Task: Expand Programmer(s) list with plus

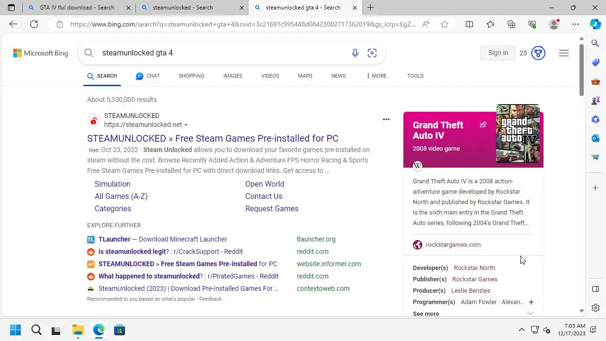Action: tap(531, 302)
